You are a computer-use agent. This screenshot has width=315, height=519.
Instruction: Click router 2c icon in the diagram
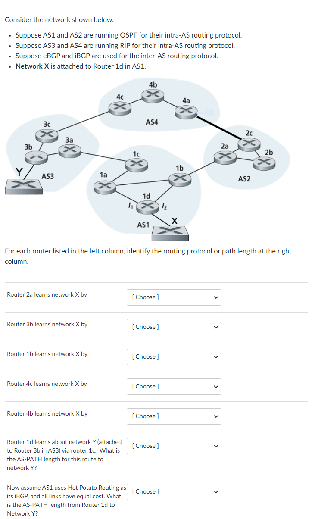pos(249,144)
